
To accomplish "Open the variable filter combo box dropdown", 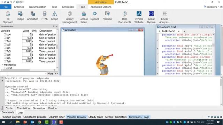I will click(46, 73).
